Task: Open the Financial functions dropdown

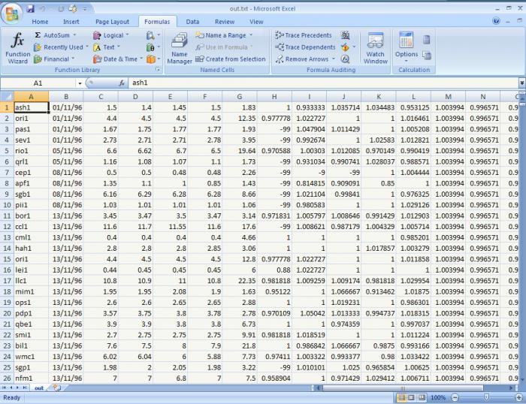Action: 74,59
